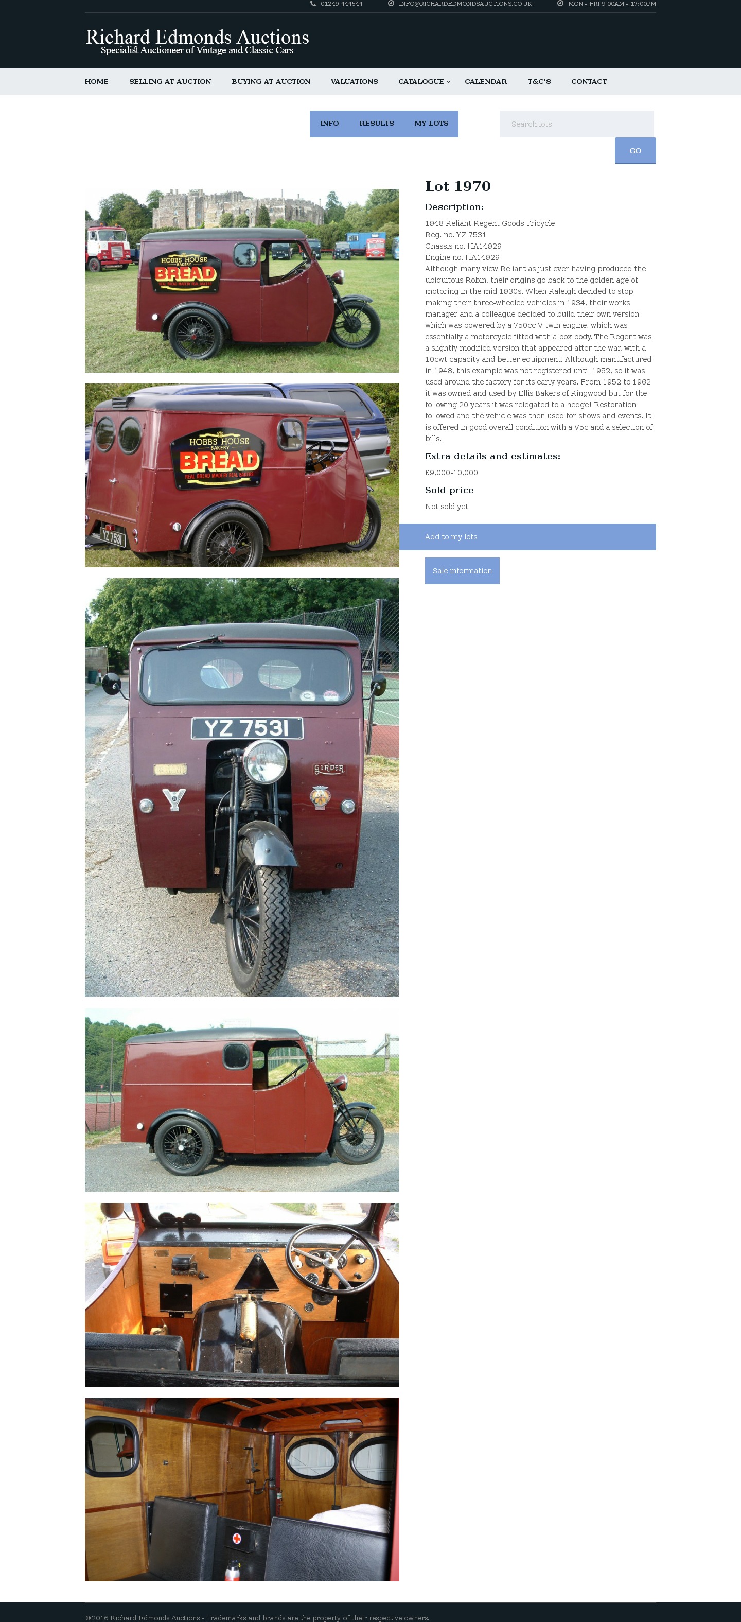The width and height of the screenshot is (741, 1622).
Task: Open Selling at Auction page
Action: click(x=170, y=82)
